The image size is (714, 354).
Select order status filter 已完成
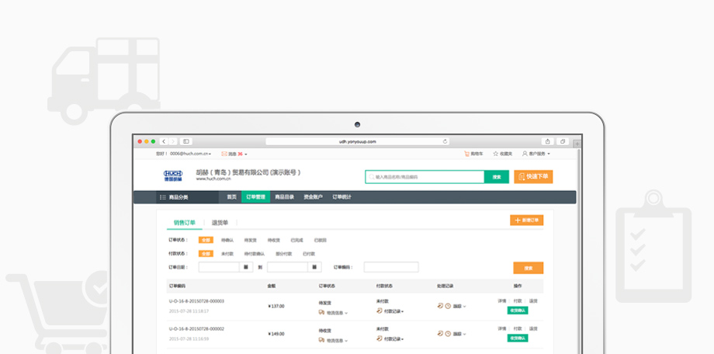[x=296, y=240]
